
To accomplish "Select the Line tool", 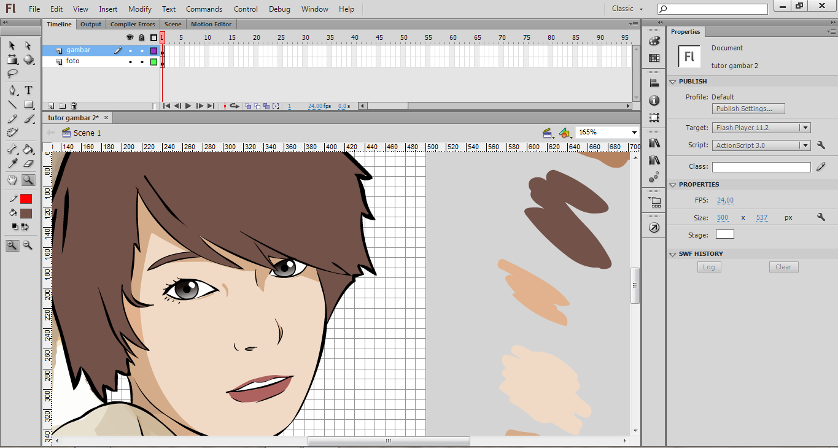I will (12, 104).
